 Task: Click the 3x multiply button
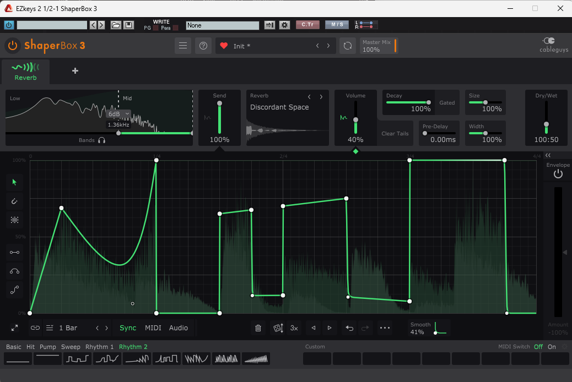pyautogui.click(x=294, y=328)
